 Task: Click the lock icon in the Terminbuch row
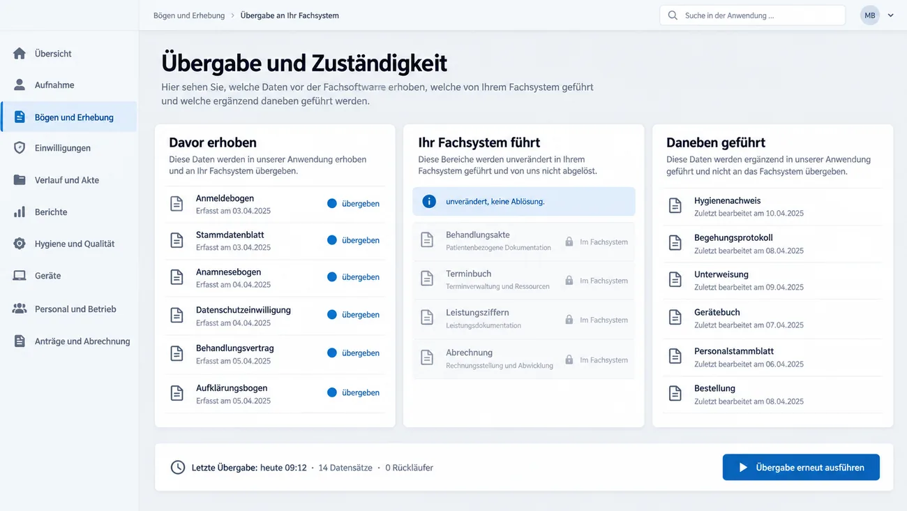[x=569, y=281]
